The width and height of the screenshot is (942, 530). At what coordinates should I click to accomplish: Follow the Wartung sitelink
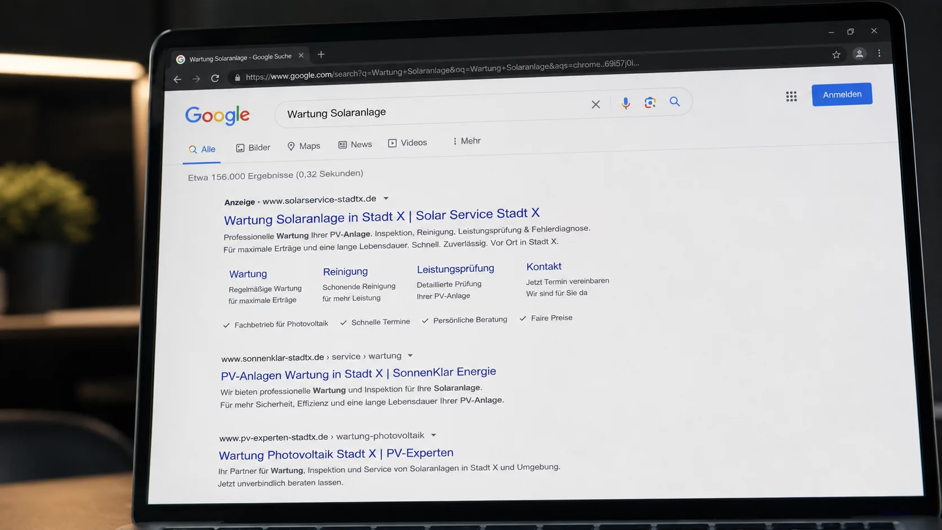click(x=248, y=274)
